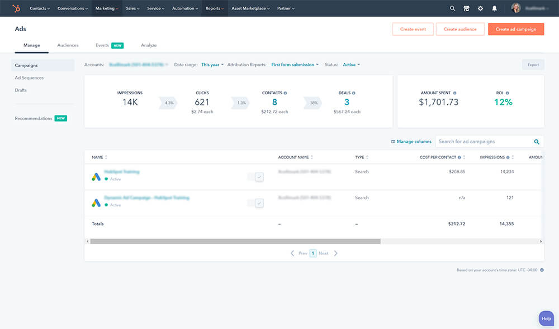Click the Create ad campaign button
This screenshot has width=559, height=329.
point(515,29)
